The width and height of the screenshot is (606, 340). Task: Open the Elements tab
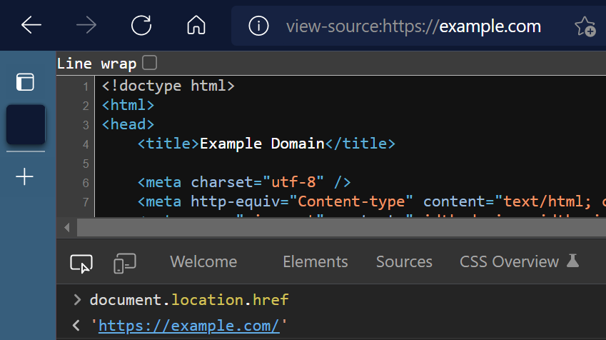point(315,262)
